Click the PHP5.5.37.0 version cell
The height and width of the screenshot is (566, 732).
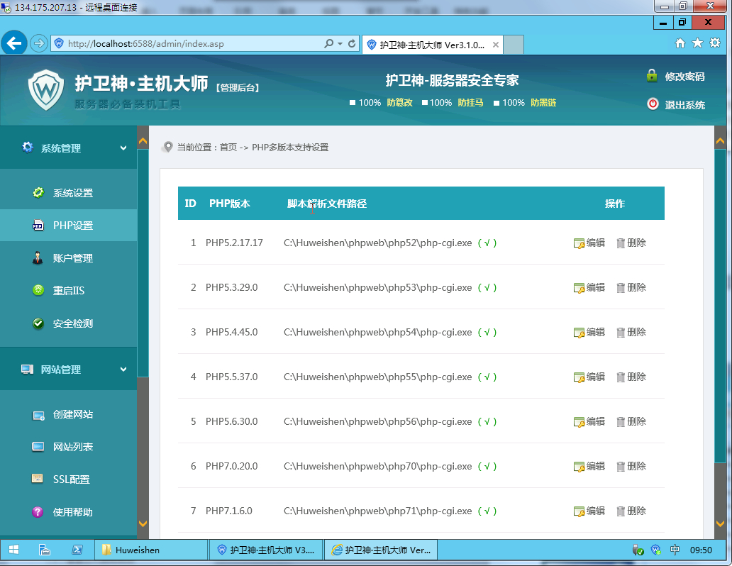(x=231, y=377)
